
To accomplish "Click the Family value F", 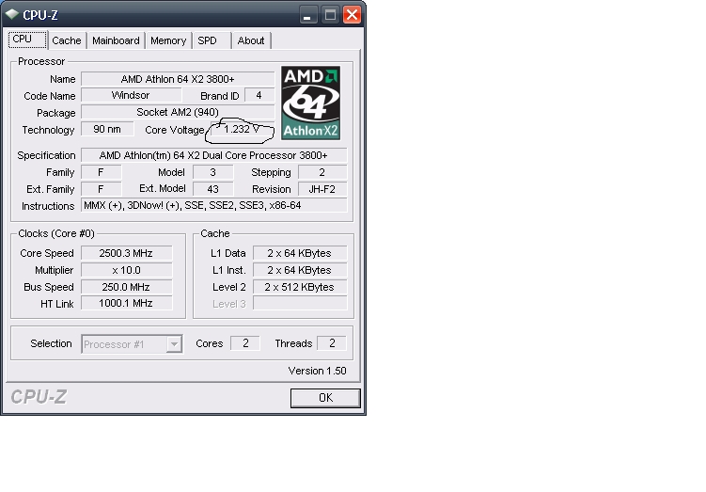I will coord(101,172).
